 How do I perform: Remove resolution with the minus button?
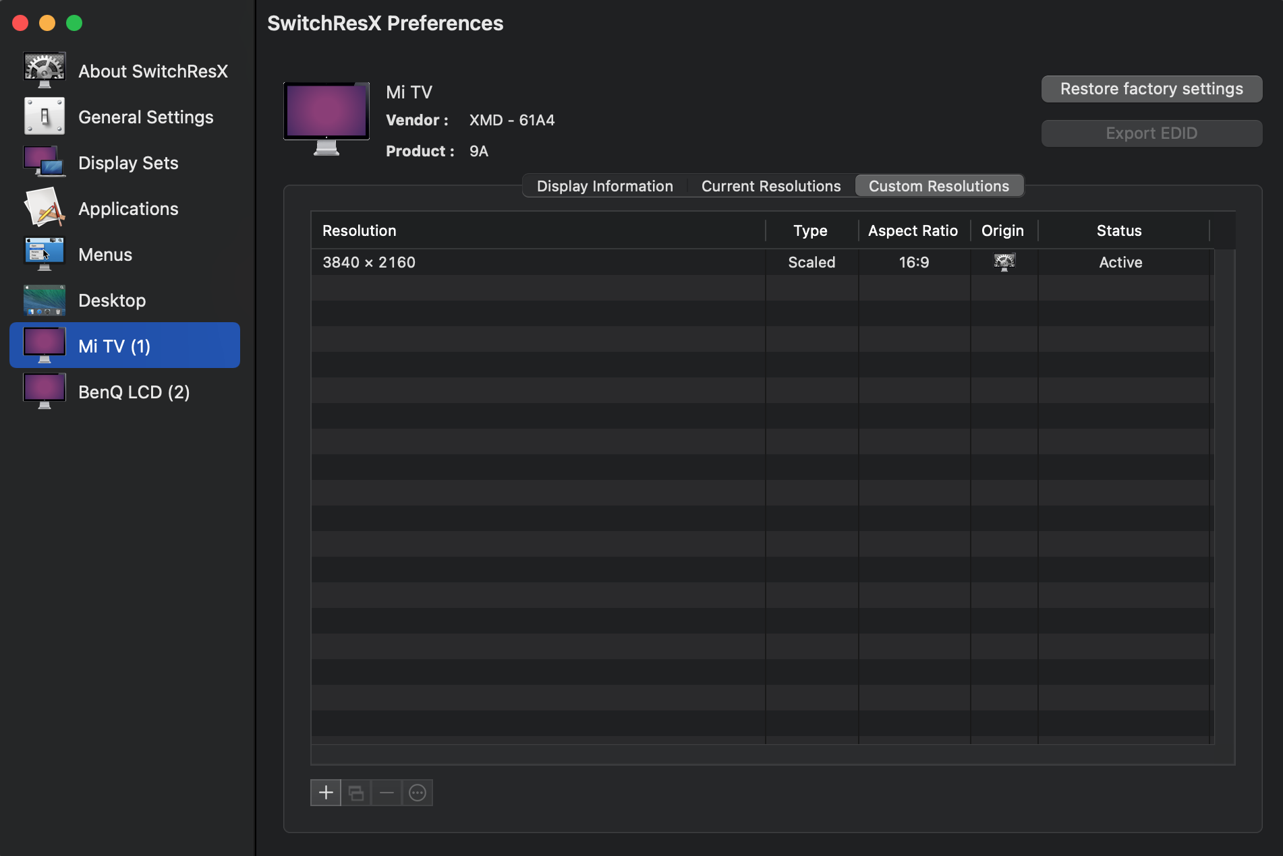pos(387,793)
